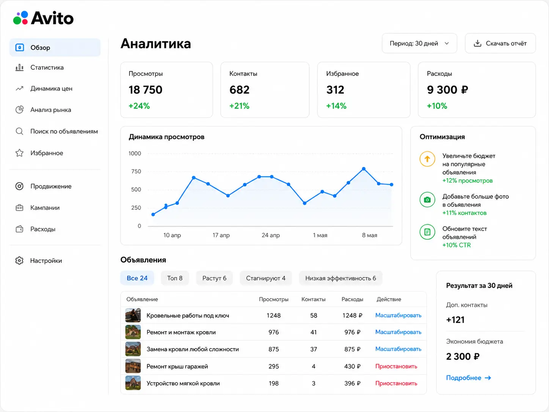Select the Топ 8 filter tab
549x412 pixels.
pos(175,278)
